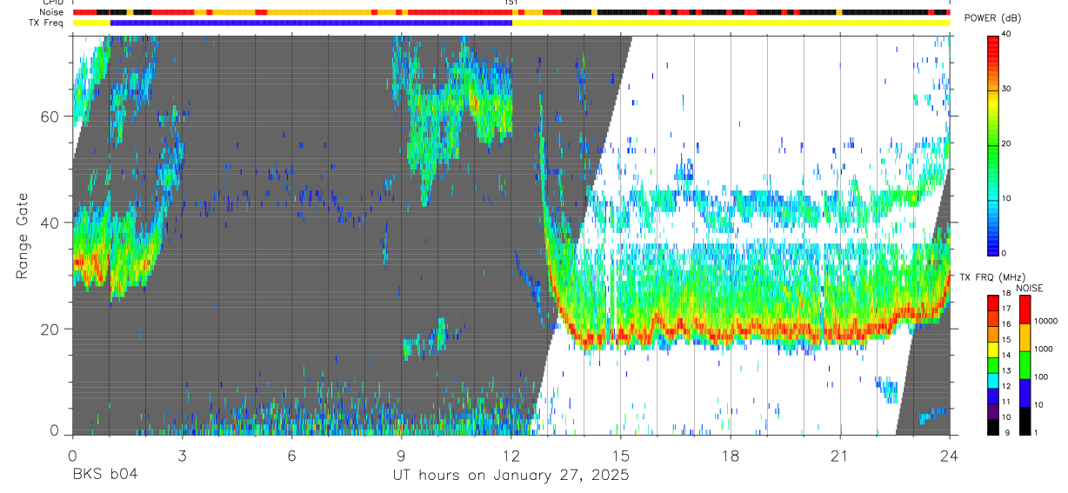
Task: Click the yellow TX Freq strip after hour 12
Action: click(x=731, y=23)
